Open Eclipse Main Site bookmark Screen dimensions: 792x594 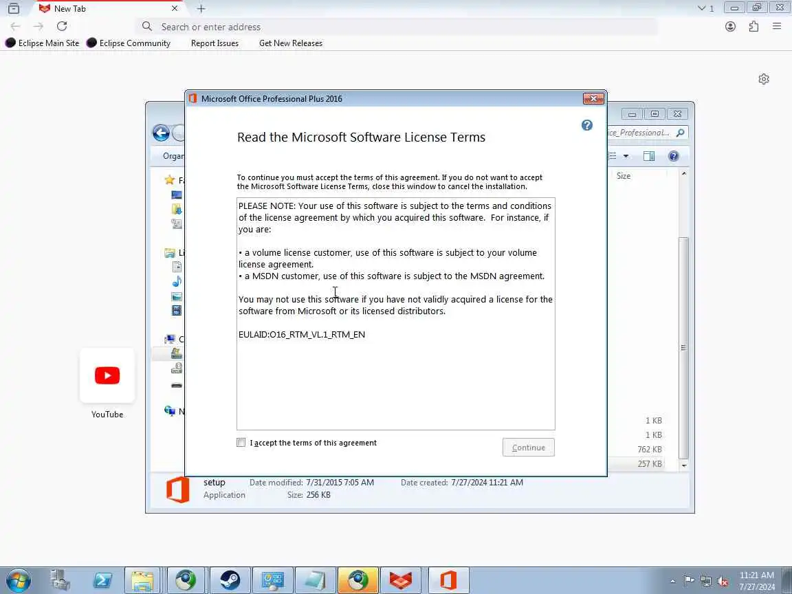coord(43,43)
